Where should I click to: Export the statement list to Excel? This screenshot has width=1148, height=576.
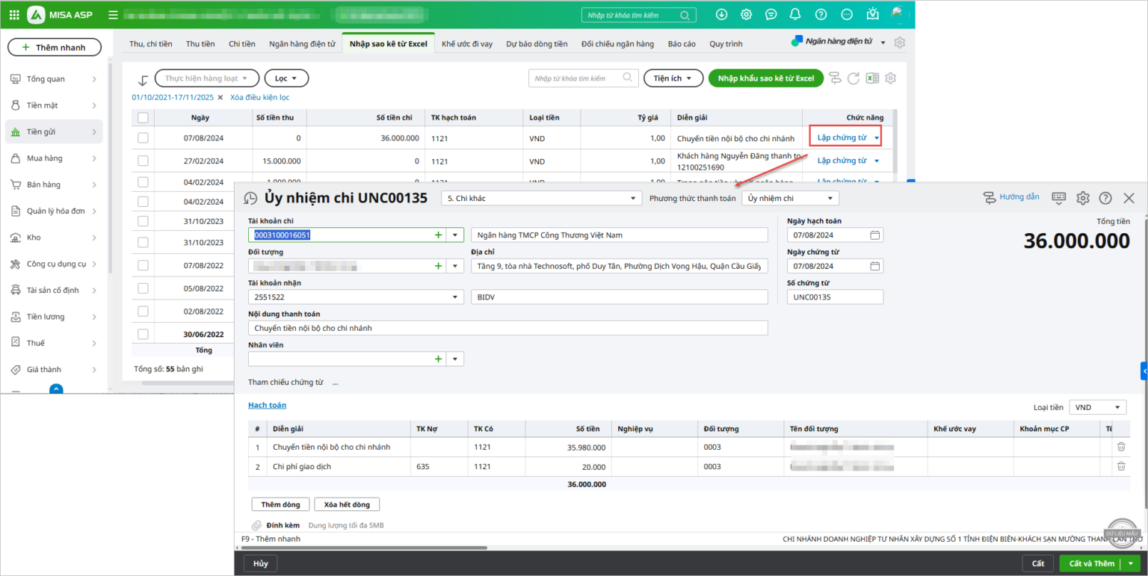click(x=871, y=78)
